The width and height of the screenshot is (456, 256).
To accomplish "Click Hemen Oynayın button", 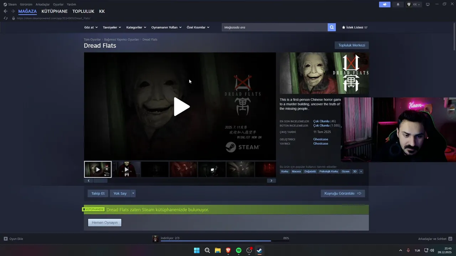I will pyautogui.click(x=105, y=223).
